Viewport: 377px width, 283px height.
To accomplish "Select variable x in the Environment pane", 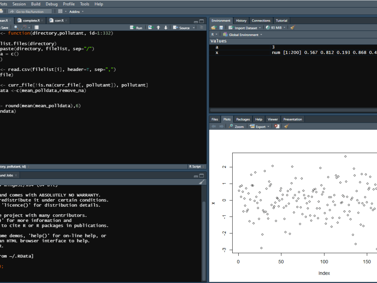I will [217, 52].
